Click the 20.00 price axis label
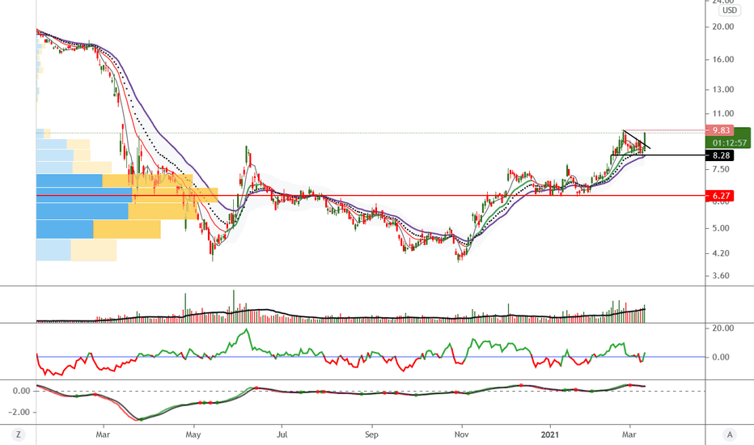 [722, 27]
